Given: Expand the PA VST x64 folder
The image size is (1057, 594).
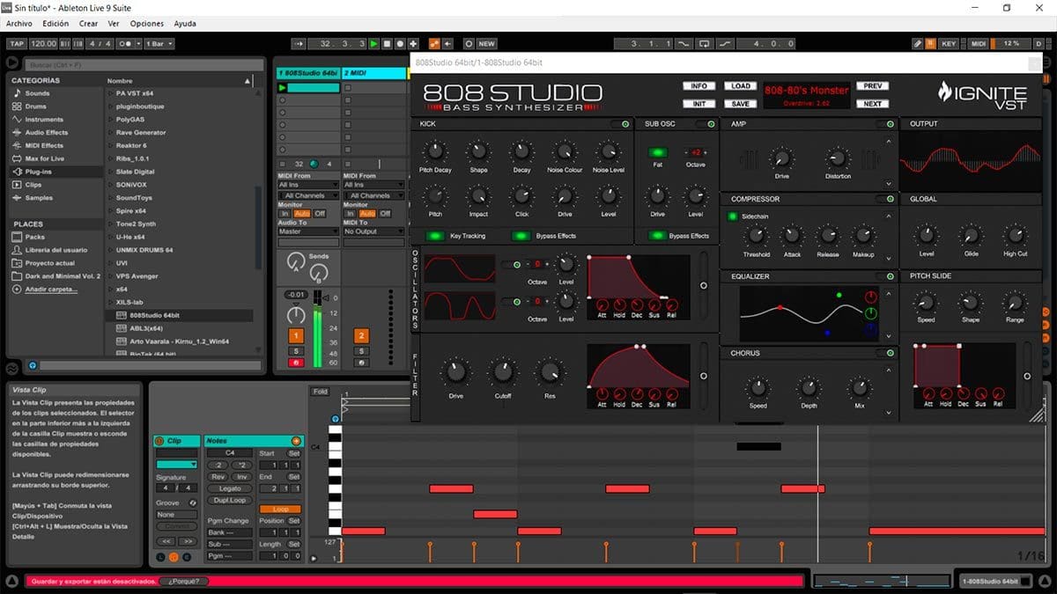Looking at the screenshot, I should pyautogui.click(x=109, y=93).
